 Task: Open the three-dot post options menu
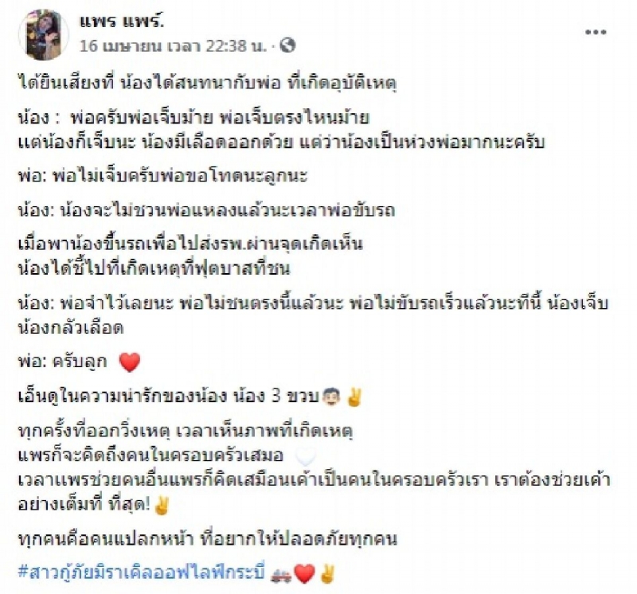click(596, 32)
